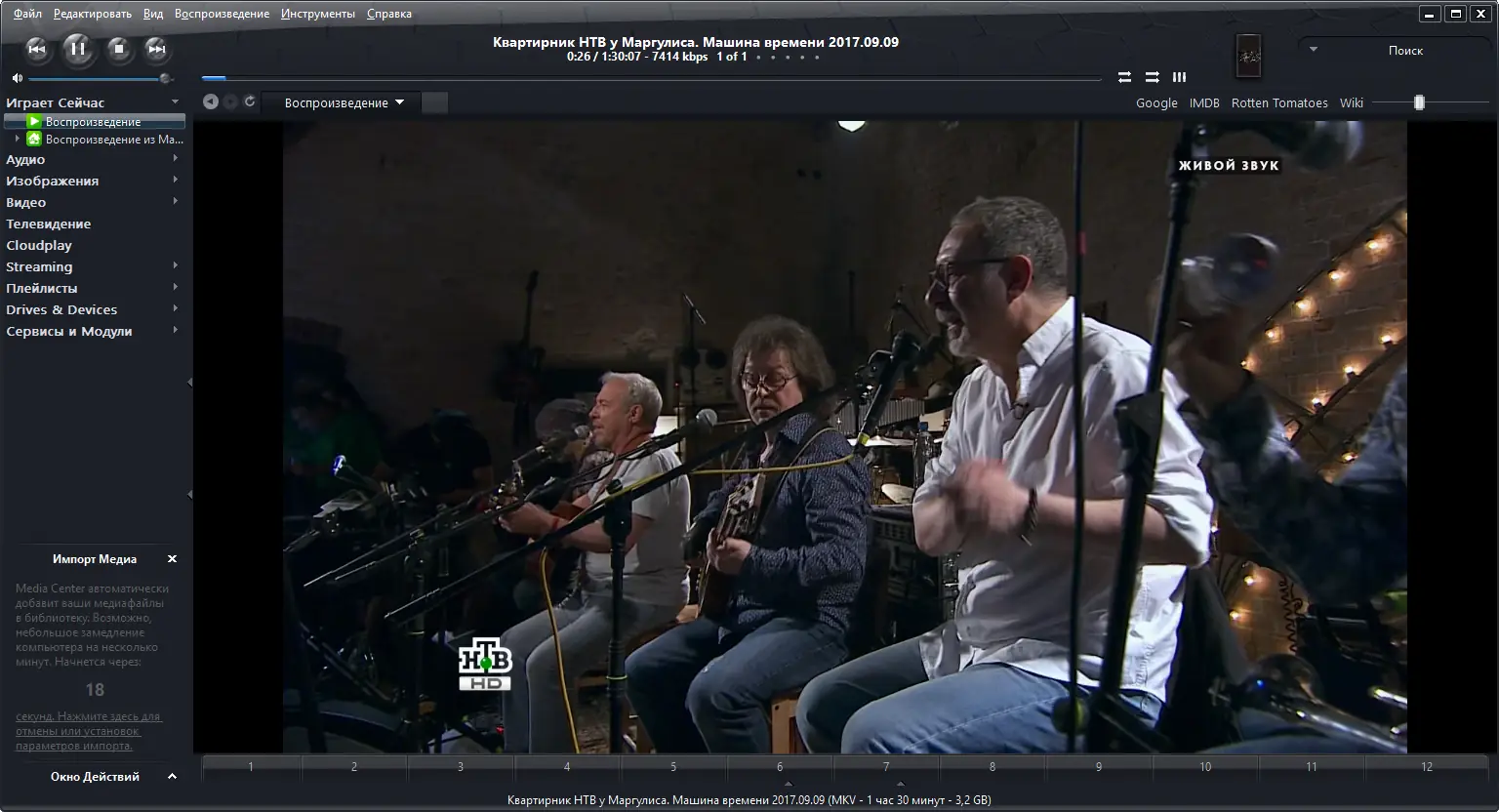Screen dimensions: 1499x812
Task: Jump to chapter segment 9
Action: [x=1099, y=767]
